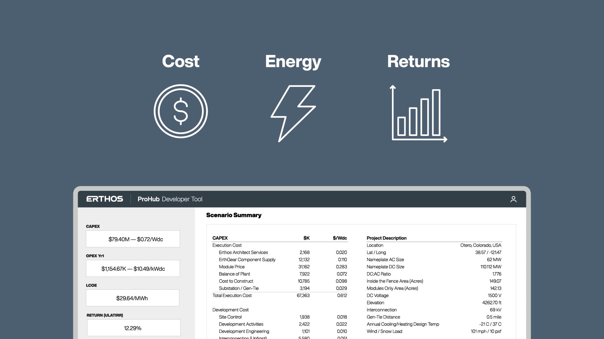The height and width of the screenshot is (339, 604).
Task: Select the Total Execution Cost row
Action: tap(232, 295)
